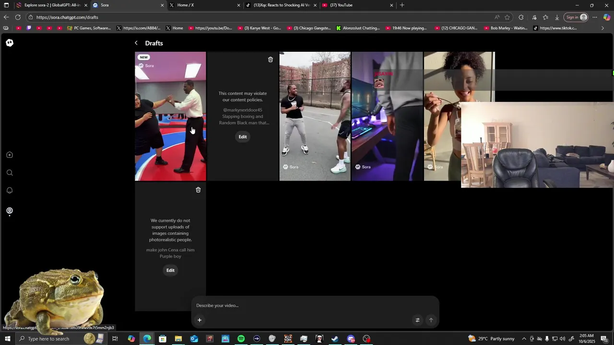The height and width of the screenshot is (345, 614).
Task: Open the volume control in system tray
Action: 562,339
